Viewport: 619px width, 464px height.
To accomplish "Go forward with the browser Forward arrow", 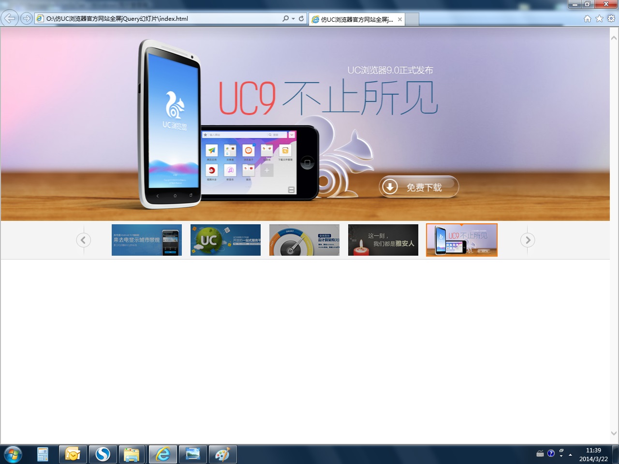I will [x=27, y=18].
